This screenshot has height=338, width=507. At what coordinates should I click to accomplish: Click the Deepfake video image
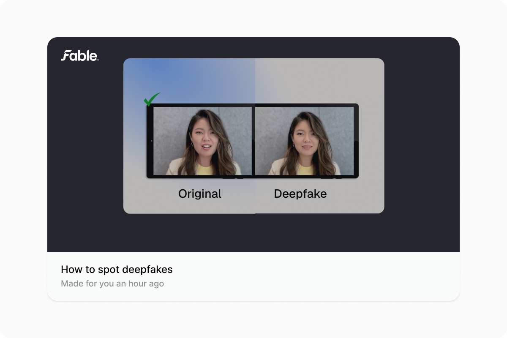coord(305,141)
